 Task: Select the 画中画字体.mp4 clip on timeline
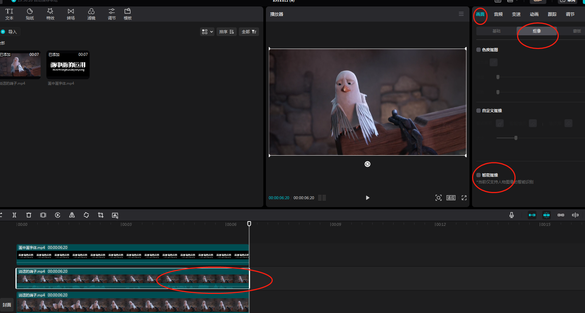click(133, 255)
